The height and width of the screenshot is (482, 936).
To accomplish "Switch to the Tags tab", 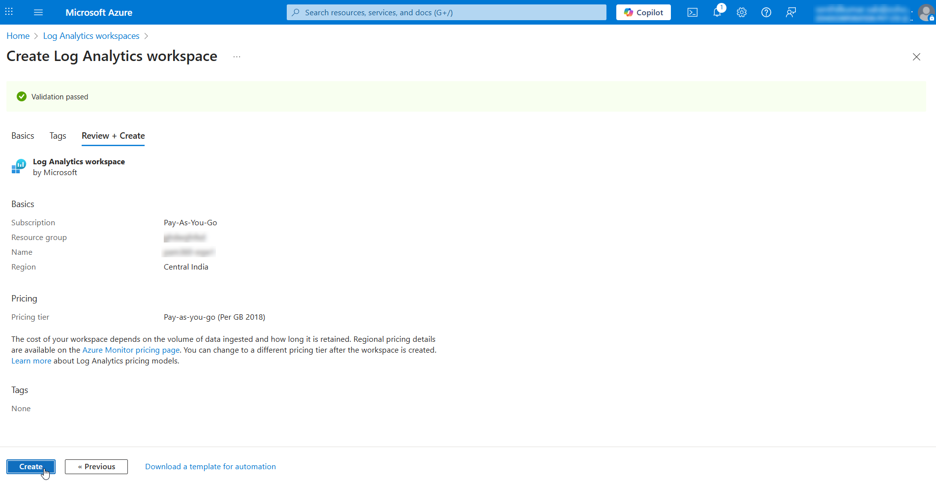I will click(x=58, y=136).
